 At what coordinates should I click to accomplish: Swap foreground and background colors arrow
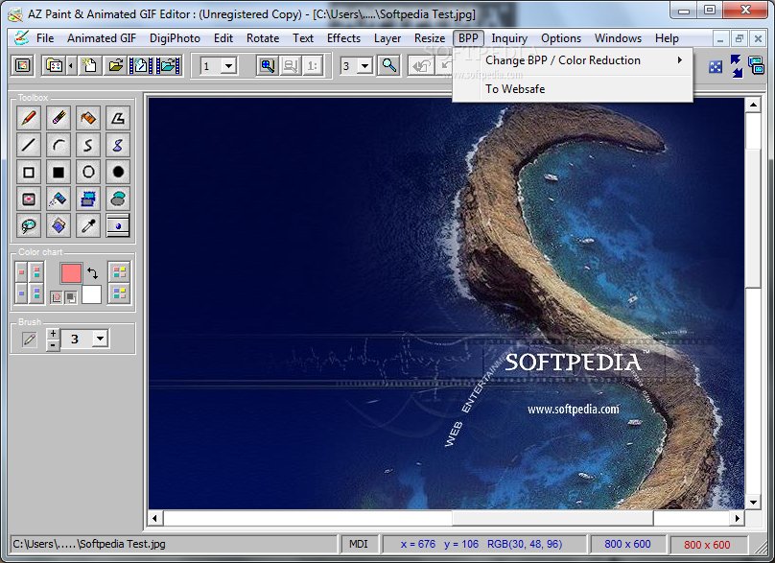coord(92,272)
